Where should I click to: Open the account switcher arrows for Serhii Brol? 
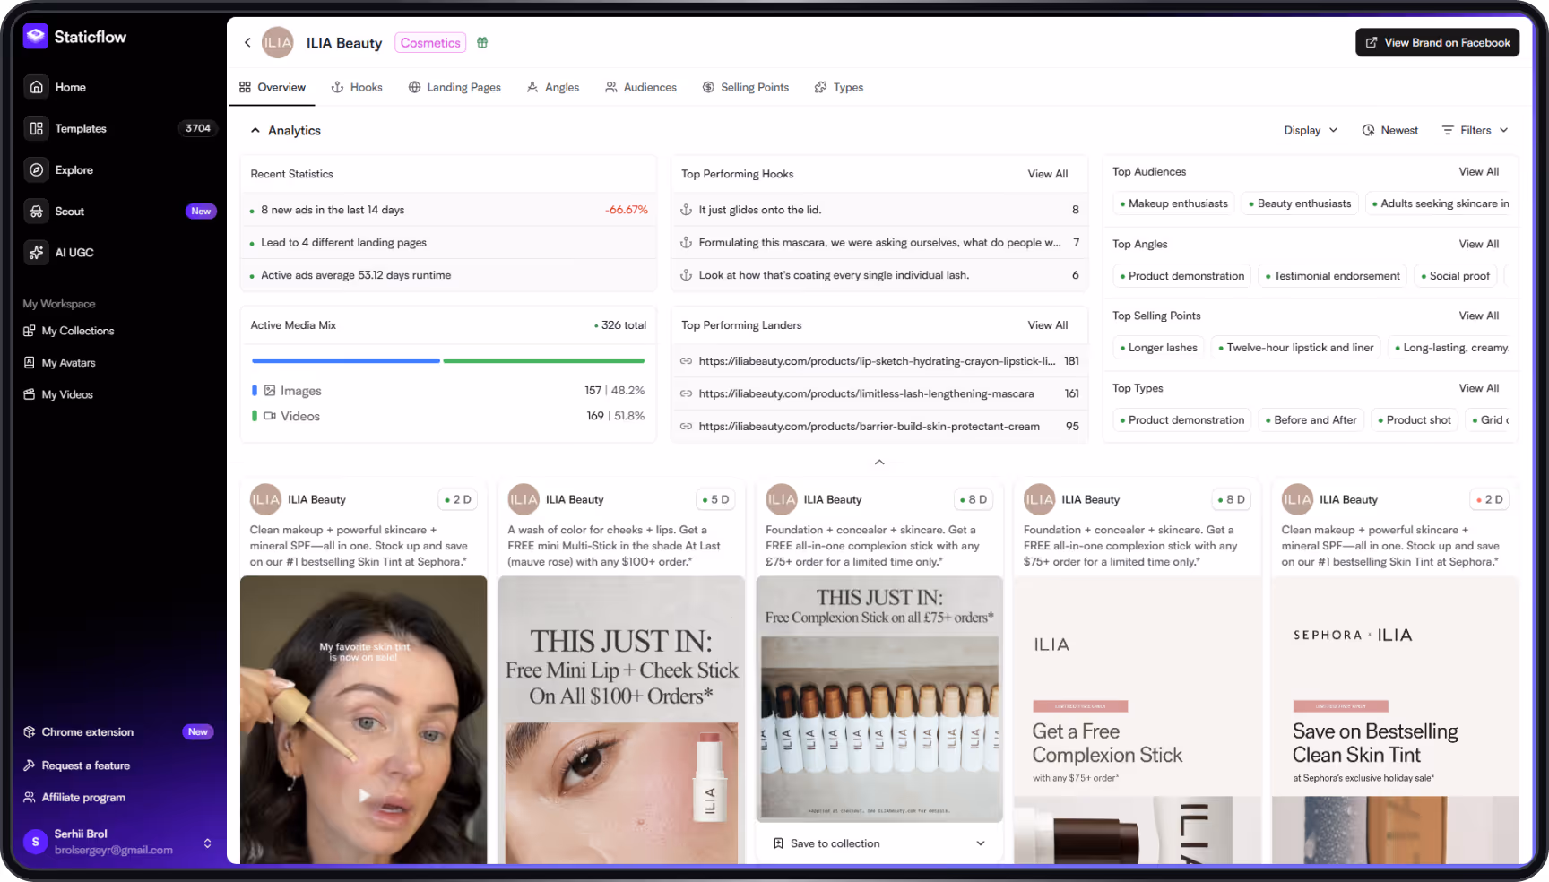[x=207, y=843]
